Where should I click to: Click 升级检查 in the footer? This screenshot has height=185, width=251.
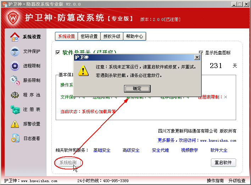point(237,181)
